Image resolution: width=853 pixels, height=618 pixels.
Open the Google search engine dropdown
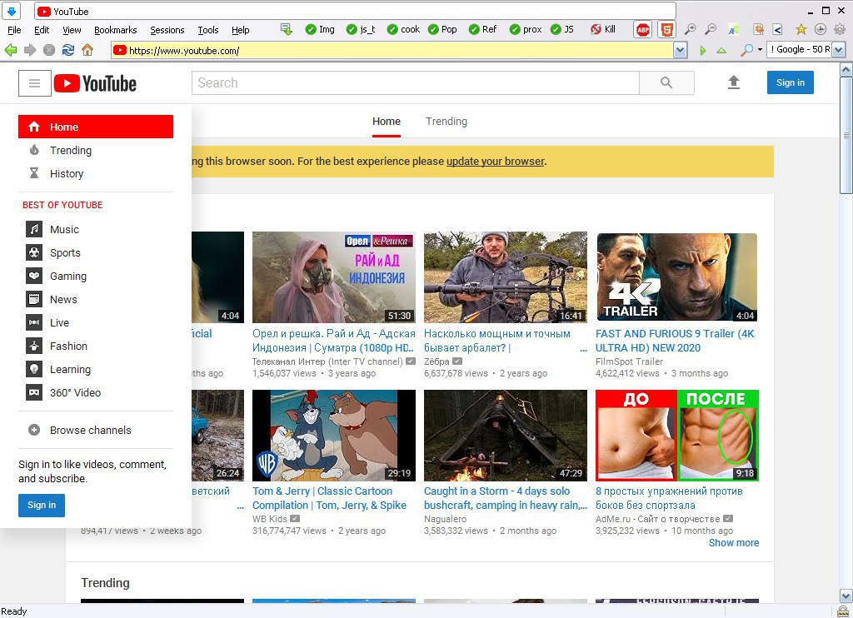(838, 50)
